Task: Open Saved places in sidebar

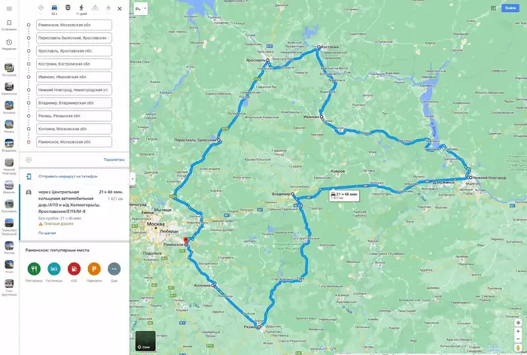Action: pos(9,25)
